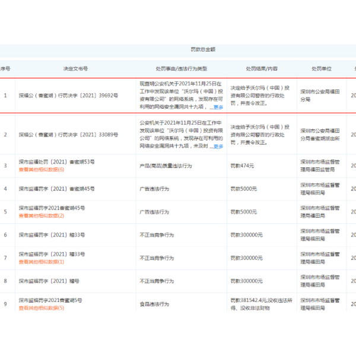The image size is (356, 356).
Task: Select "罚款5000元" in row 4
Action: tap(244, 189)
